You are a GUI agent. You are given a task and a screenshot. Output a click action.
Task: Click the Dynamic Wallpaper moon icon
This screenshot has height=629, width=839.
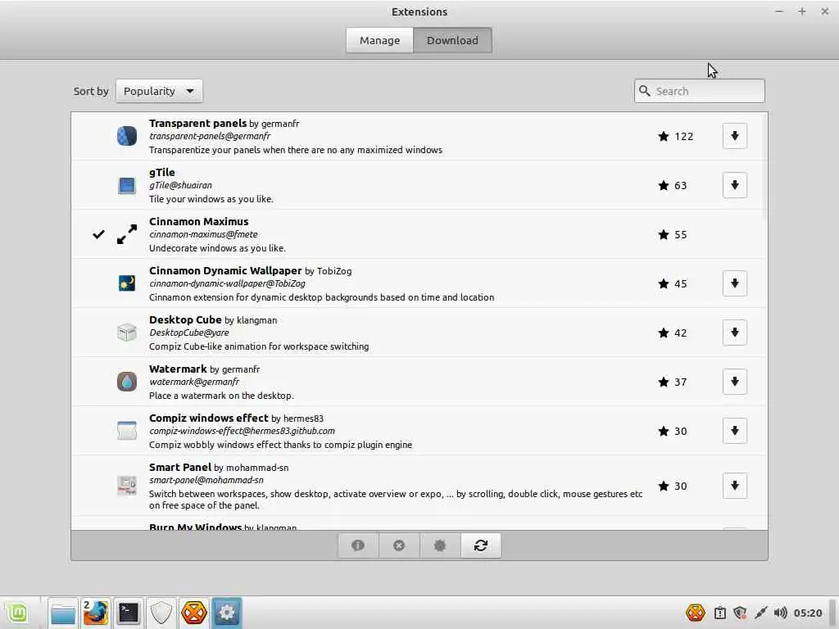pyautogui.click(x=127, y=283)
